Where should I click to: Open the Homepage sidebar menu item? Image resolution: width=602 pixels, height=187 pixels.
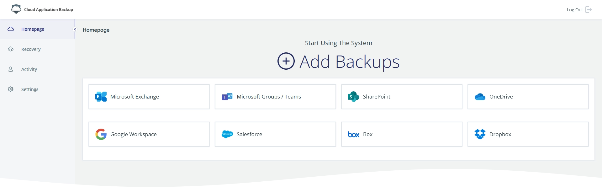click(37, 29)
